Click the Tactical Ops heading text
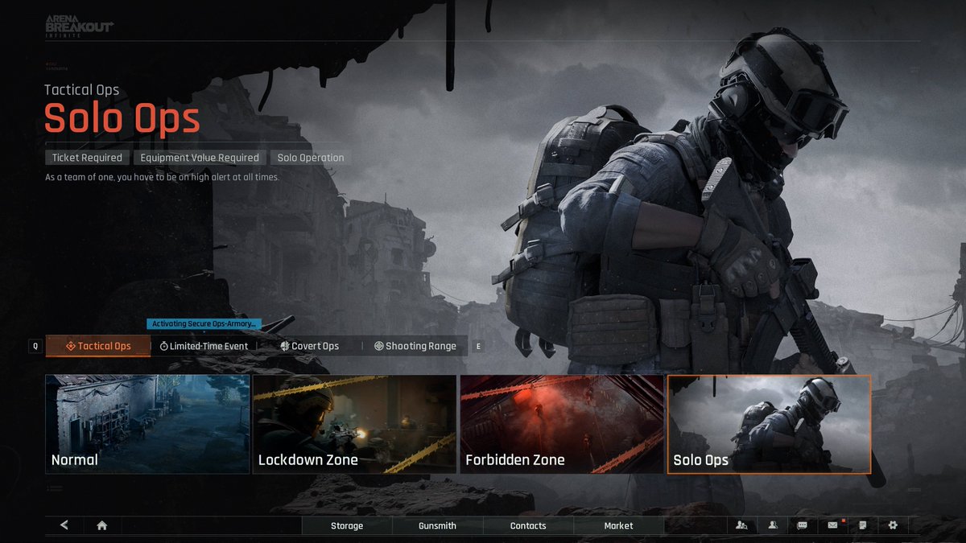The image size is (966, 543). [x=81, y=90]
